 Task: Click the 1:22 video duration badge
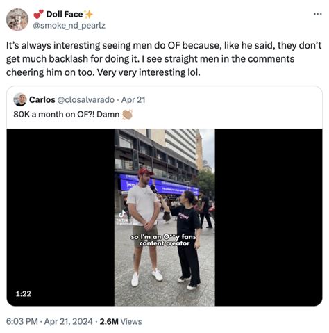[x=24, y=293]
